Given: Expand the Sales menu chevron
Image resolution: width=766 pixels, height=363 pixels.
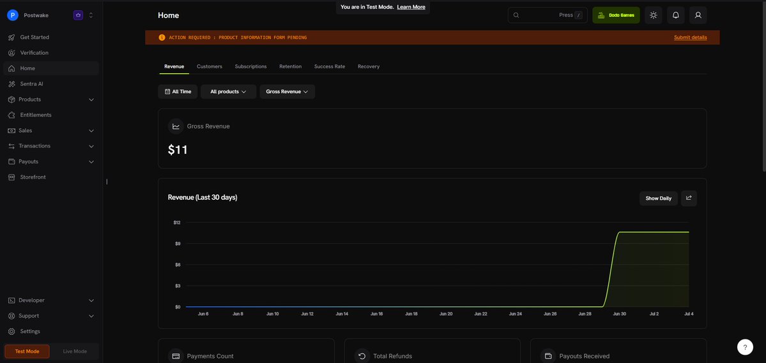Looking at the screenshot, I should pos(91,131).
